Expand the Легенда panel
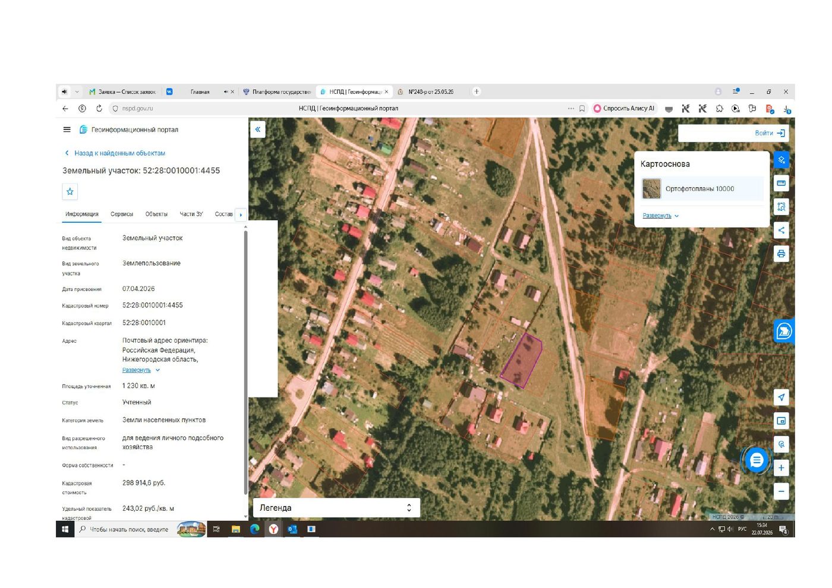 pyautogui.click(x=337, y=508)
